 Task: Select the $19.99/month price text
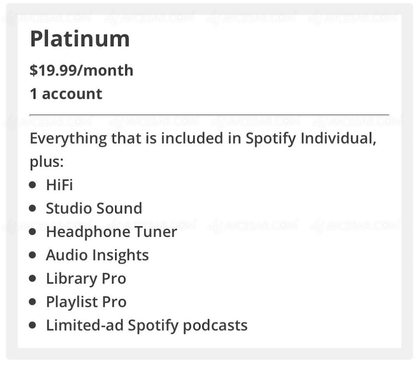click(x=82, y=70)
